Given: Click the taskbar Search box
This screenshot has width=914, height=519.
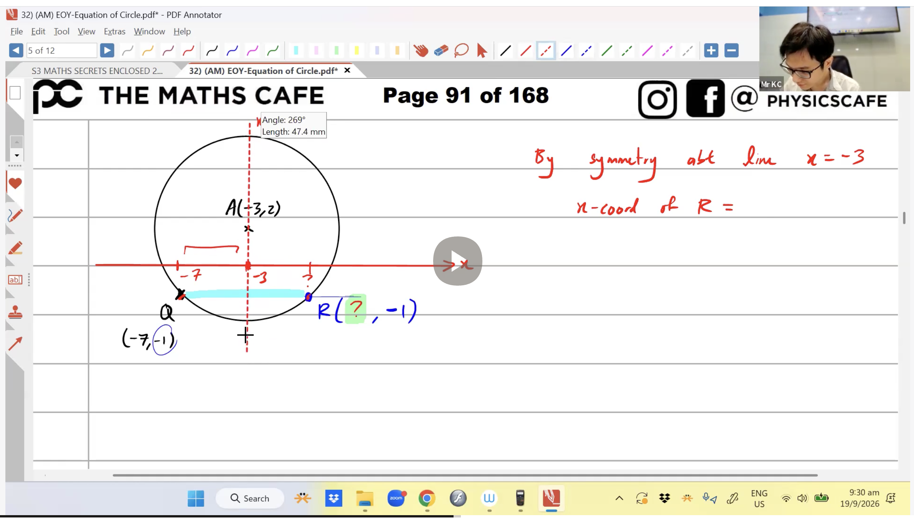Looking at the screenshot, I should [250, 499].
